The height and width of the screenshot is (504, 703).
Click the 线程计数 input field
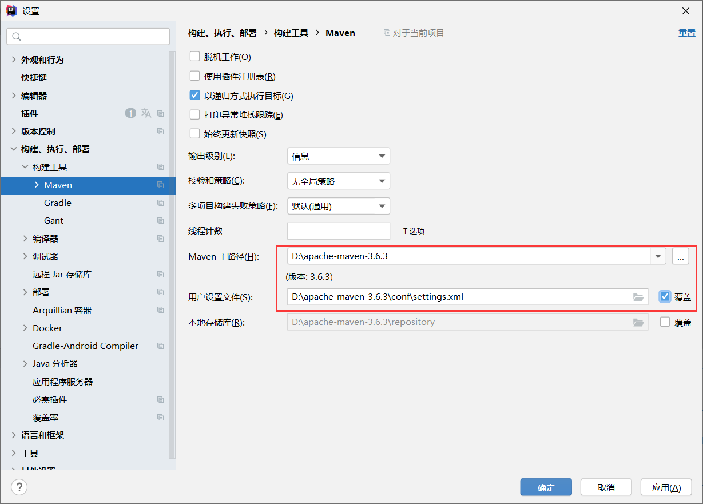tap(338, 231)
